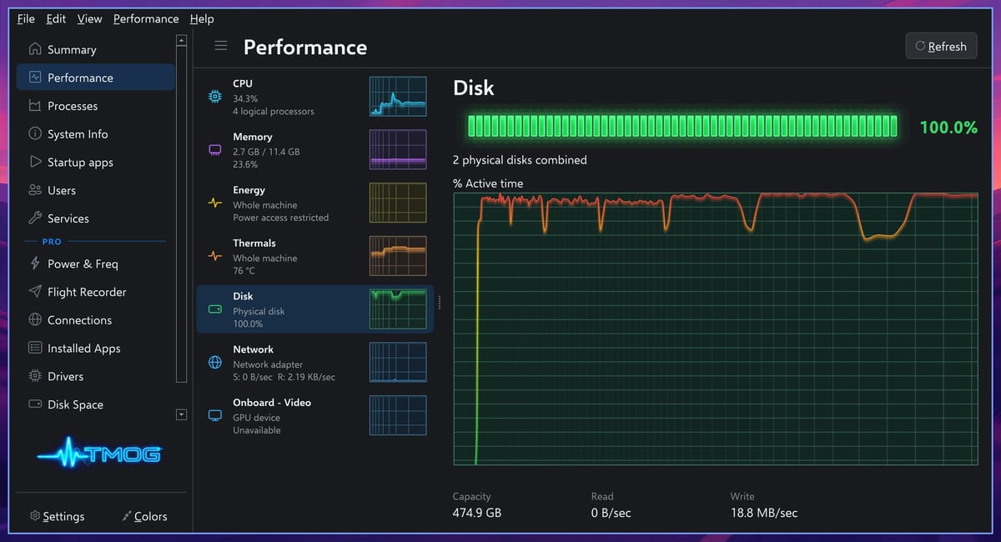1001x542 pixels.
Task: Open the View menu
Action: coord(89,18)
